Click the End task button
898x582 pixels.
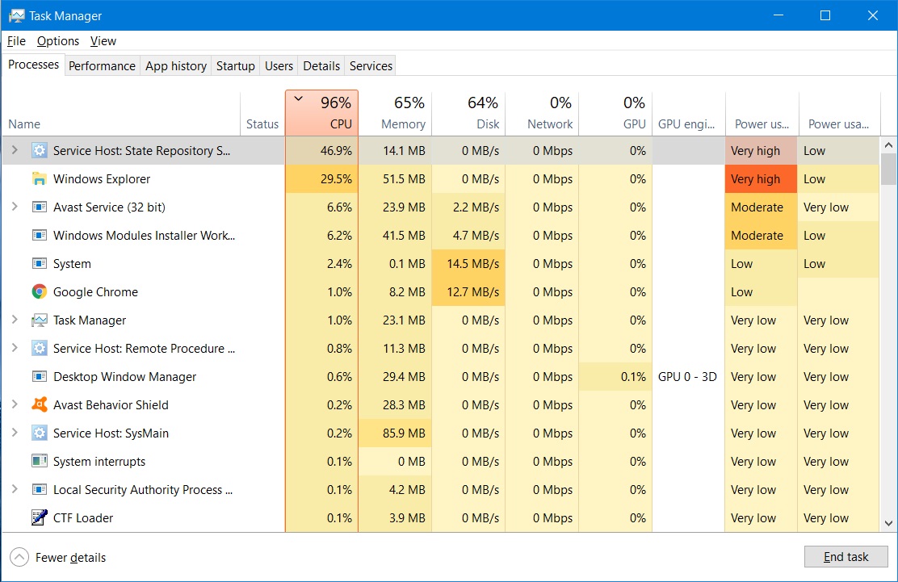(x=846, y=556)
